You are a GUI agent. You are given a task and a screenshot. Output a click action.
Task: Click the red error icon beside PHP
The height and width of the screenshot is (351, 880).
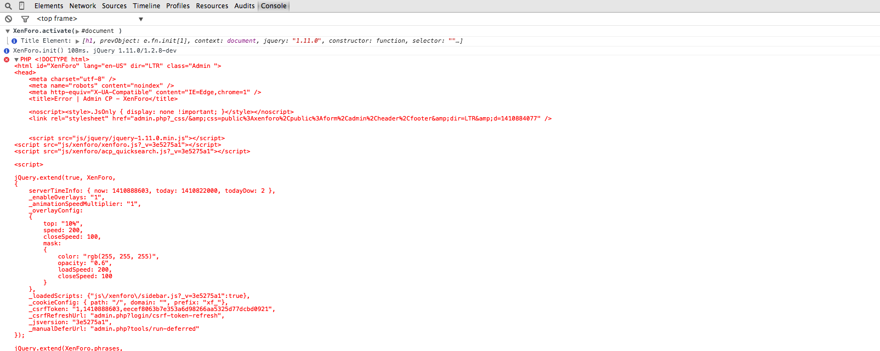7,60
